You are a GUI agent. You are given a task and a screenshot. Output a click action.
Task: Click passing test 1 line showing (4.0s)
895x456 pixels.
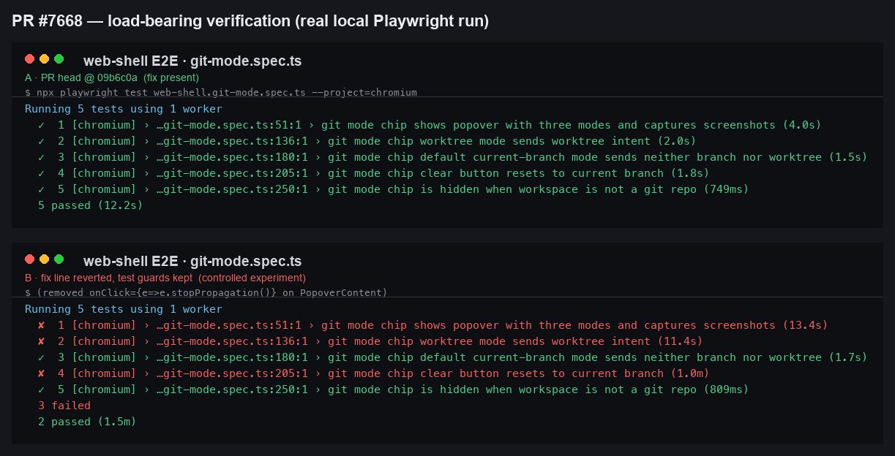pyautogui.click(x=430, y=125)
